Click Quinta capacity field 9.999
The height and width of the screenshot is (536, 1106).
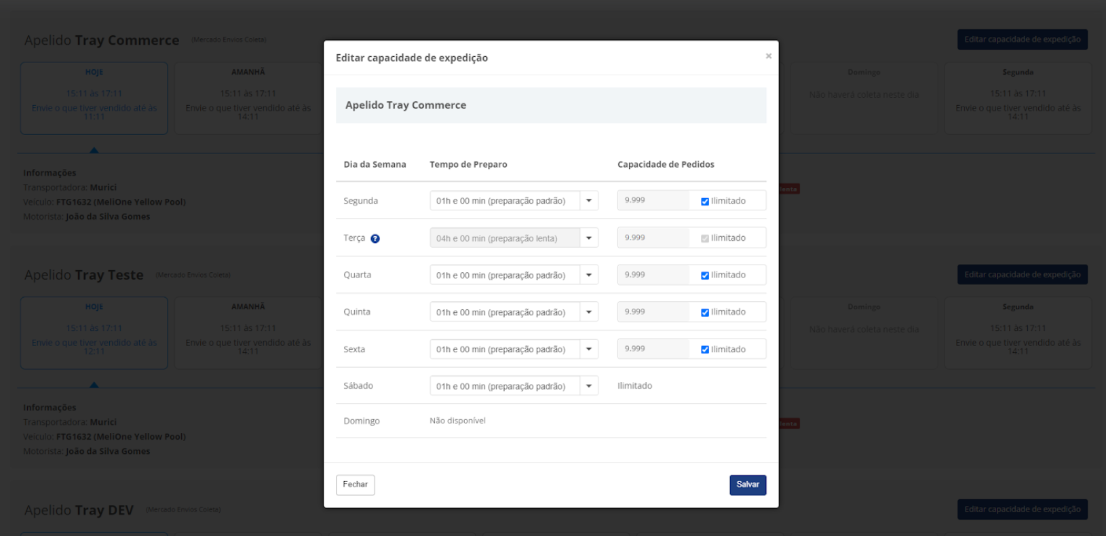[x=653, y=311]
